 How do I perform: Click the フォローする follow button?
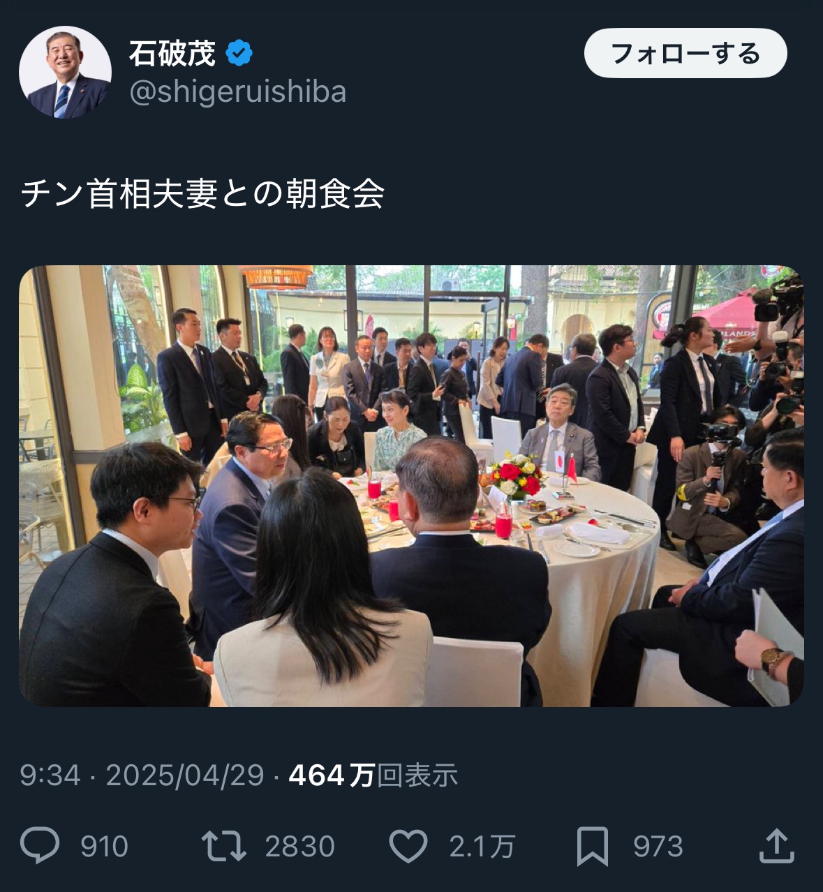pos(685,53)
